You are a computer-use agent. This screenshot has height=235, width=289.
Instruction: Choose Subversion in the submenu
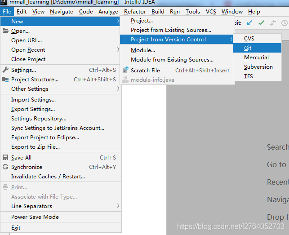[x=257, y=67]
